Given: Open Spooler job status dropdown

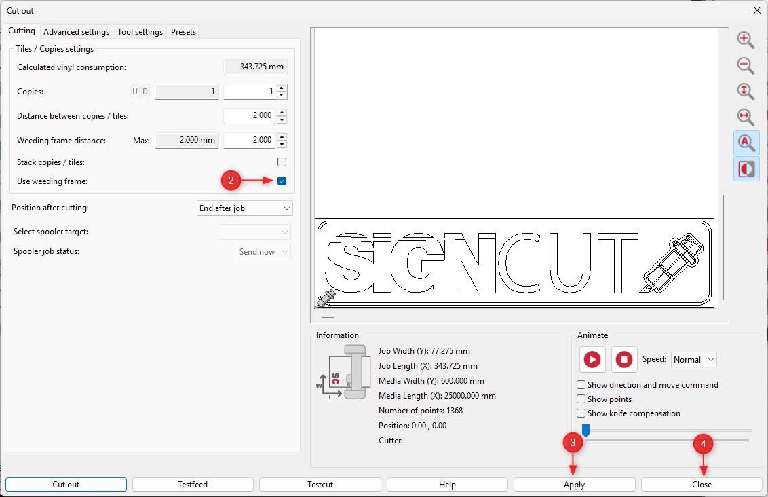Looking at the screenshot, I should tap(263, 252).
